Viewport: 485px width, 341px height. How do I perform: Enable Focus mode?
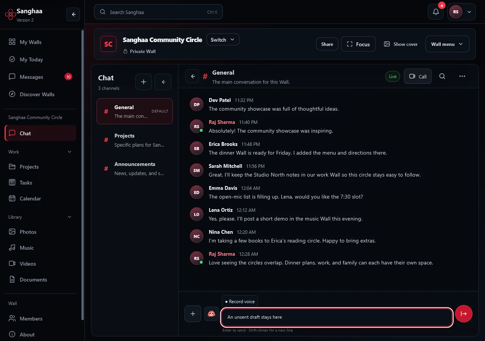tap(358, 44)
